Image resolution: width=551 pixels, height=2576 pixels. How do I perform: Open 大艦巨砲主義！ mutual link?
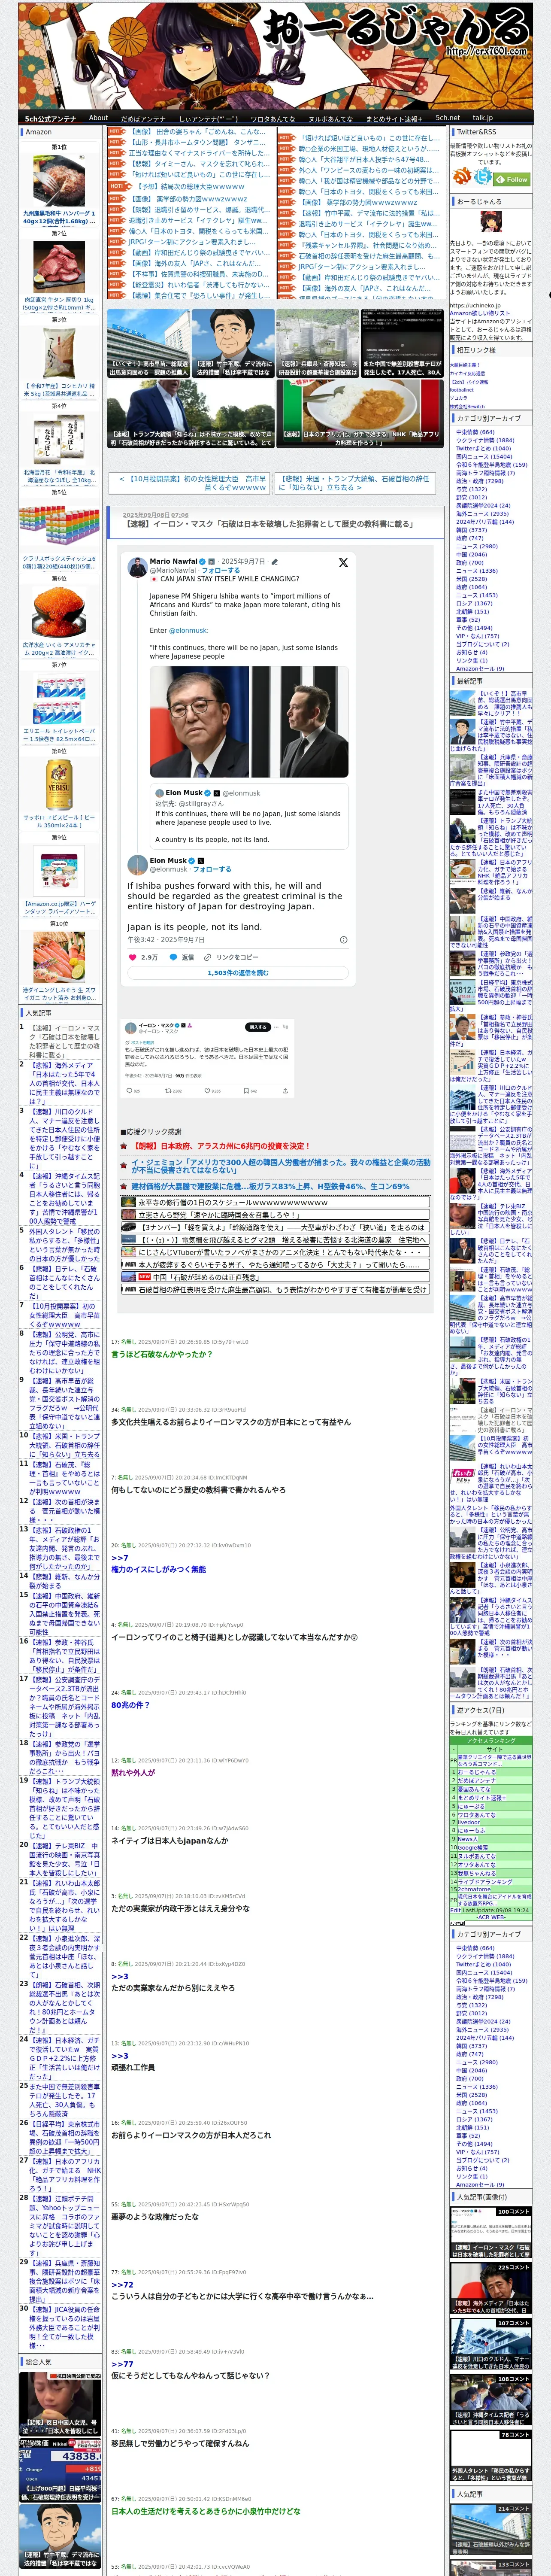click(x=465, y=364)
